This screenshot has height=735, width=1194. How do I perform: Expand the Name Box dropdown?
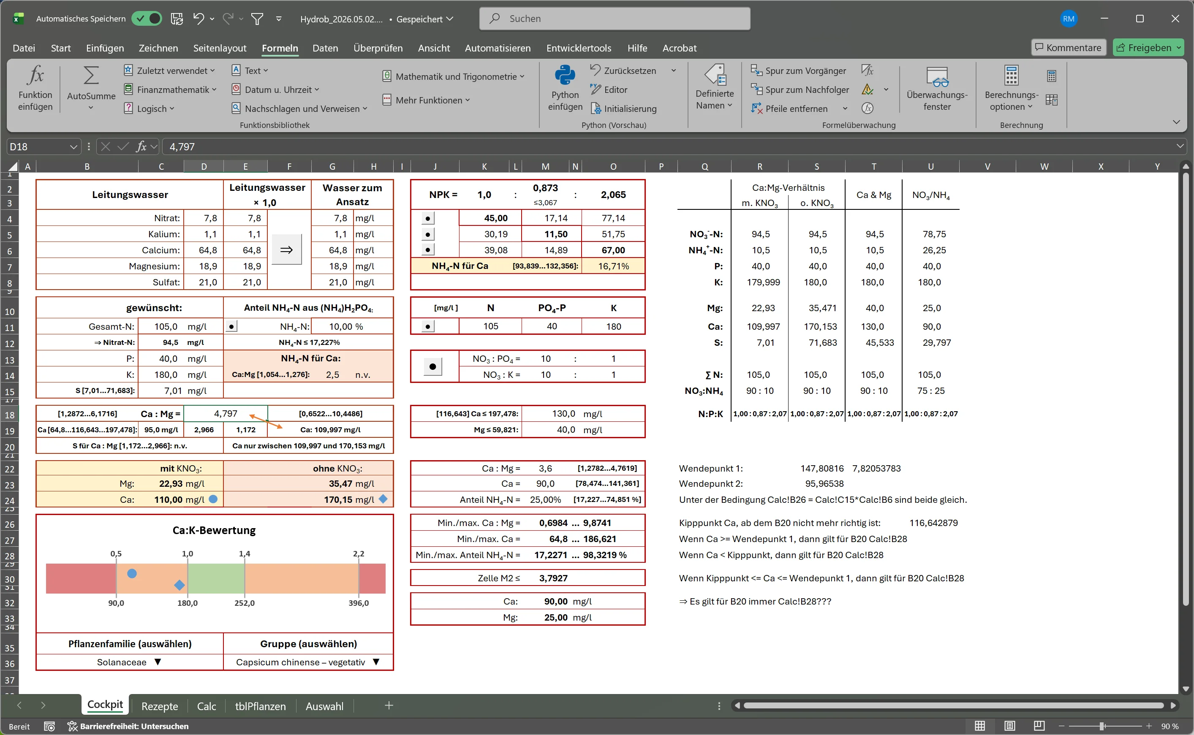pyautogui.click(x=73, y=146)
